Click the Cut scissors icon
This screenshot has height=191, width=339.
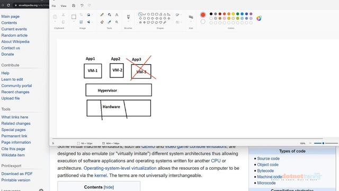(x=63, y=15)
